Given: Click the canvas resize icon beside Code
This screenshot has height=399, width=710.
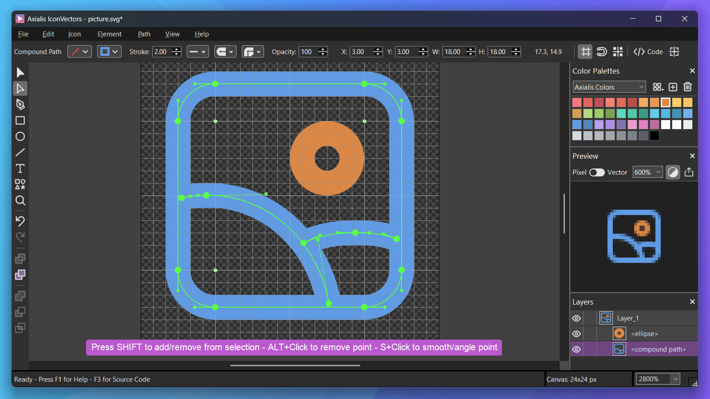Looking at the screenshot, I should click(x=674, y=51).
